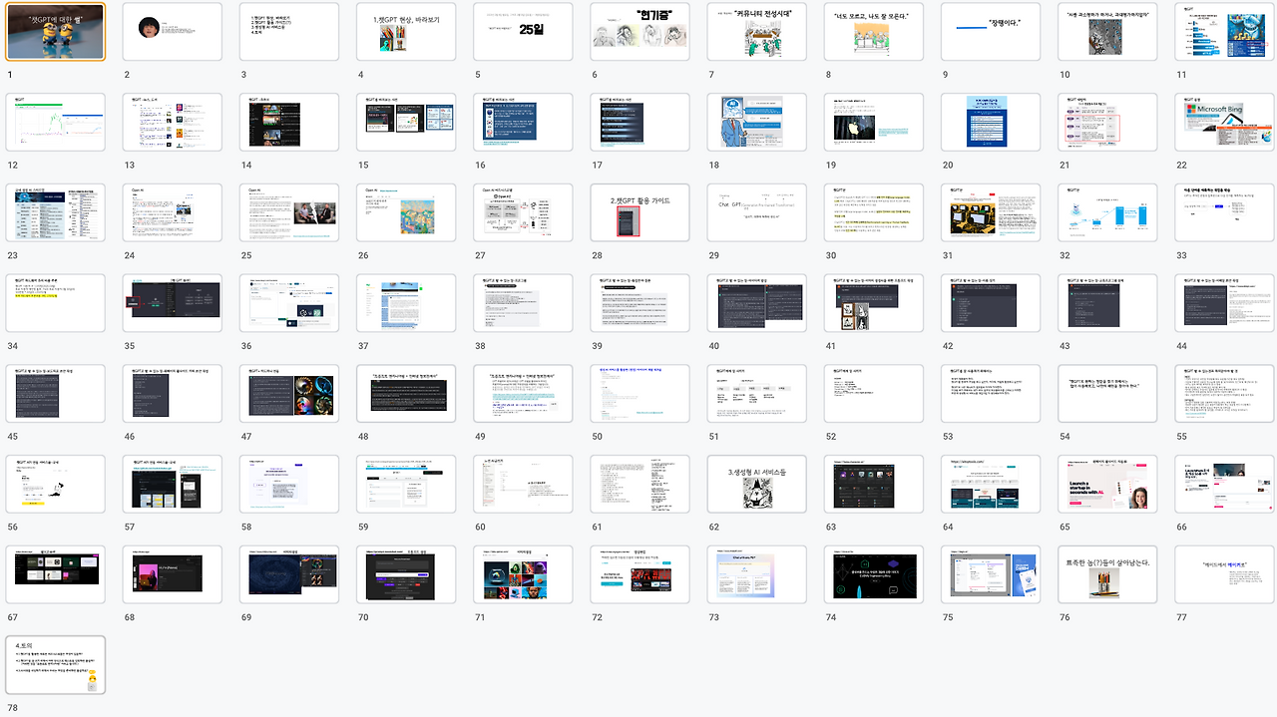The width and height of the screenshot is (1277, 717).
Task: Click slide 62 '3.생성형 AI 서비스들' thumbnail
Action: (x=756, y=485)
